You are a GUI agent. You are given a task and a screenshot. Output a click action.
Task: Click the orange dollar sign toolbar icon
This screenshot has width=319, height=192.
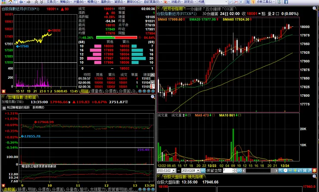point(253,2)
